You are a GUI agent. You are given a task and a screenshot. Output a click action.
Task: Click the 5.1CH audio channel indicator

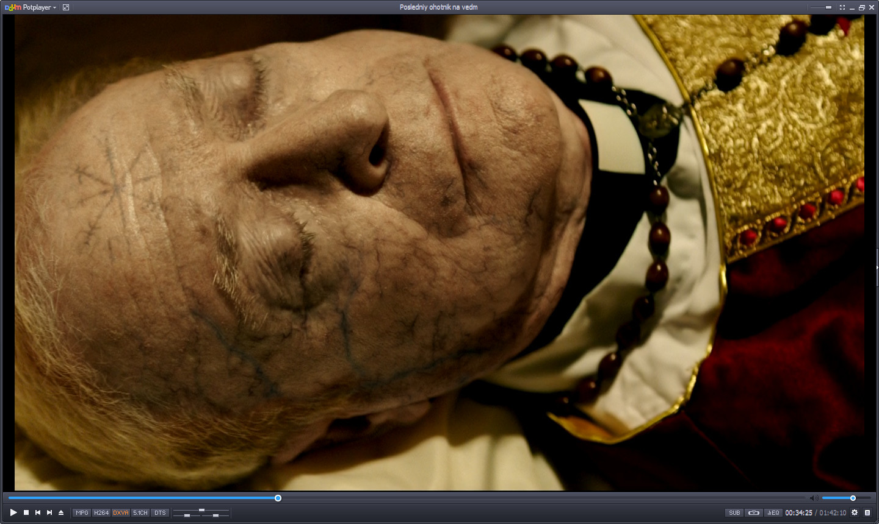tap(140, 513)
